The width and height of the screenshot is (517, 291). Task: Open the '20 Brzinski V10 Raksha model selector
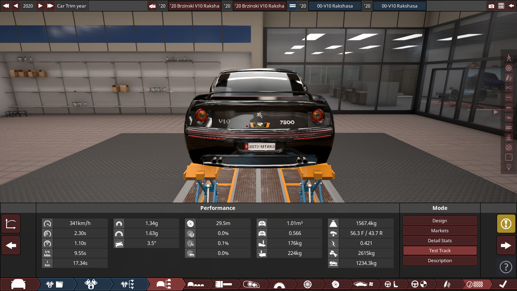click(194, 6)
